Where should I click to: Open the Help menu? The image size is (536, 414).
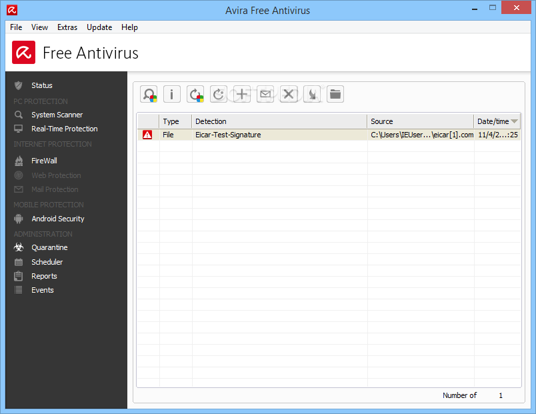(x=129, y=27)
